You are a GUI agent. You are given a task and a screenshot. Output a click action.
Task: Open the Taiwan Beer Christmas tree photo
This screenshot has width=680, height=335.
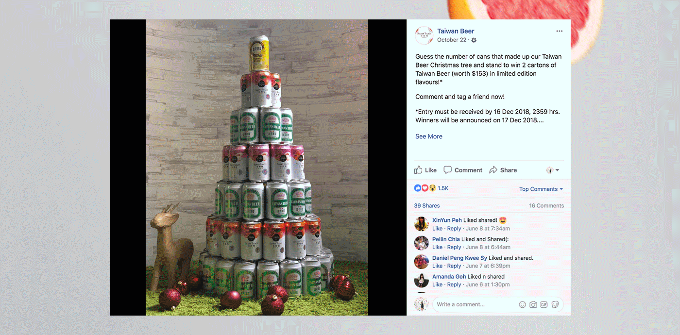point(257,167)
